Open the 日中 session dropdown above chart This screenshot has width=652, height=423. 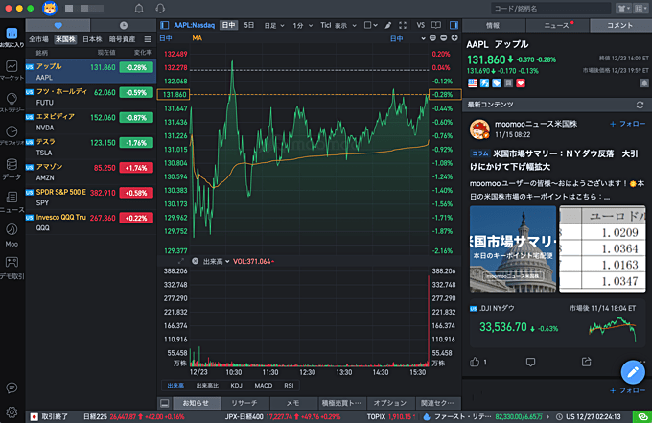[x=407, y=38]
